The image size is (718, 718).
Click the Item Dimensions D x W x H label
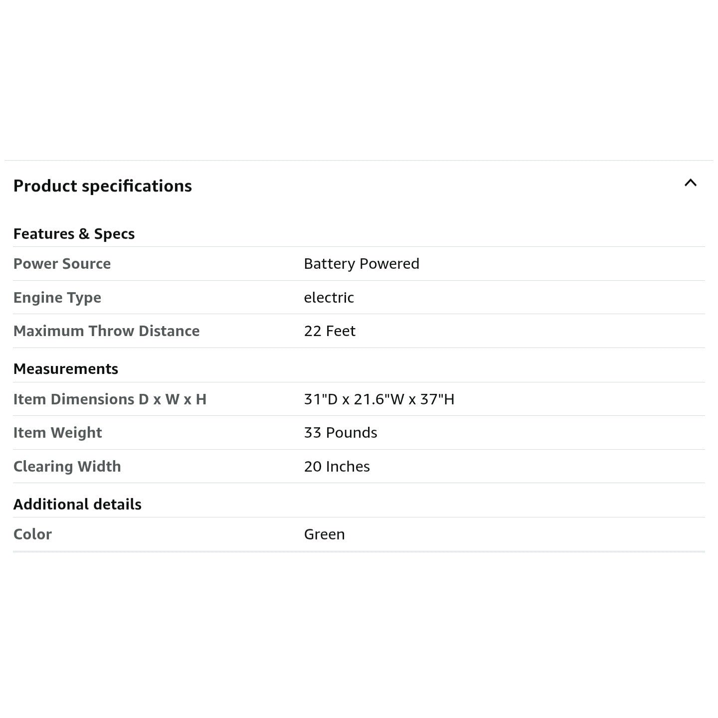click(x=110, y=399)
